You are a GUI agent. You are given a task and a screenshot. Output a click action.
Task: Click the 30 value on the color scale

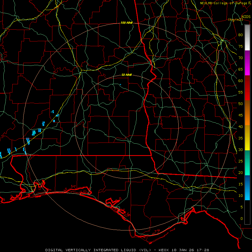point(241,150)
